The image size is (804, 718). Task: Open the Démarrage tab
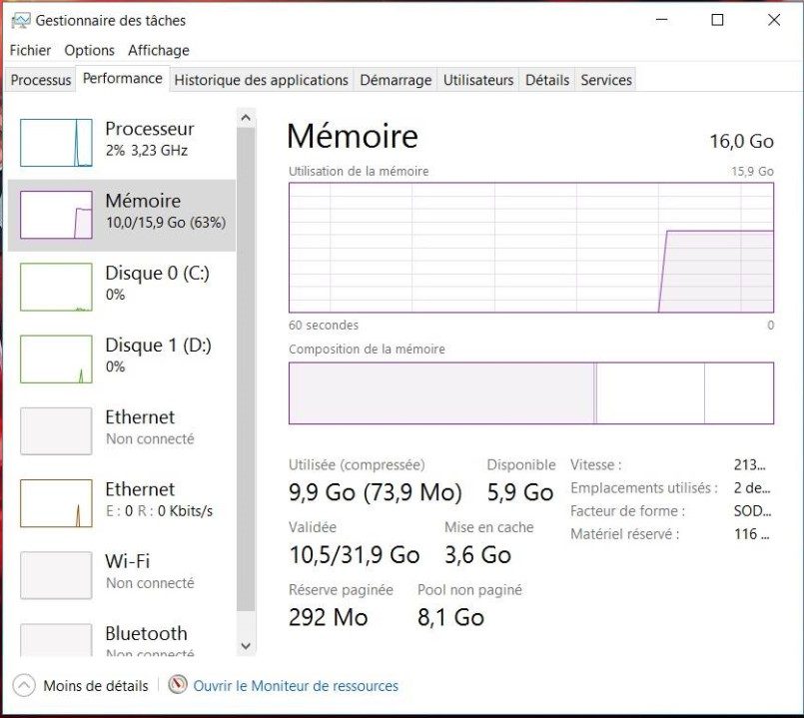point(396,80)
